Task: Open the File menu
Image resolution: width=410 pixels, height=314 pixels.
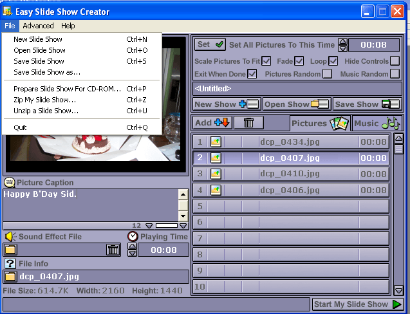Action: coord(10,26)
